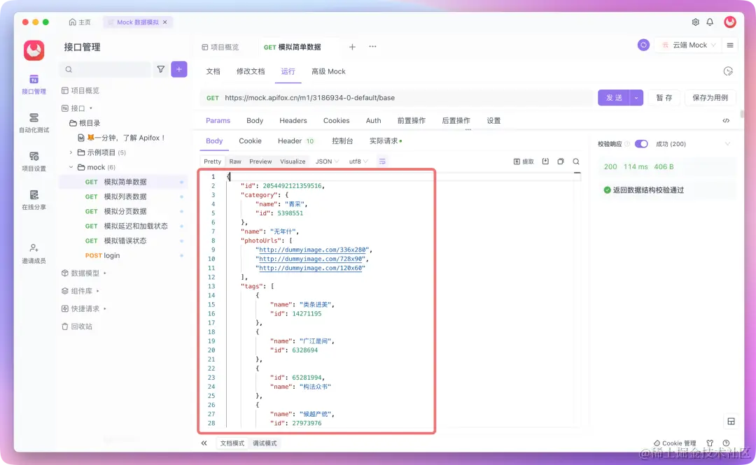The width and height of the screenshot is (756, 465).
Task: Open the shirt theme icon at the bottom
Action: click(x=710, y=443)
